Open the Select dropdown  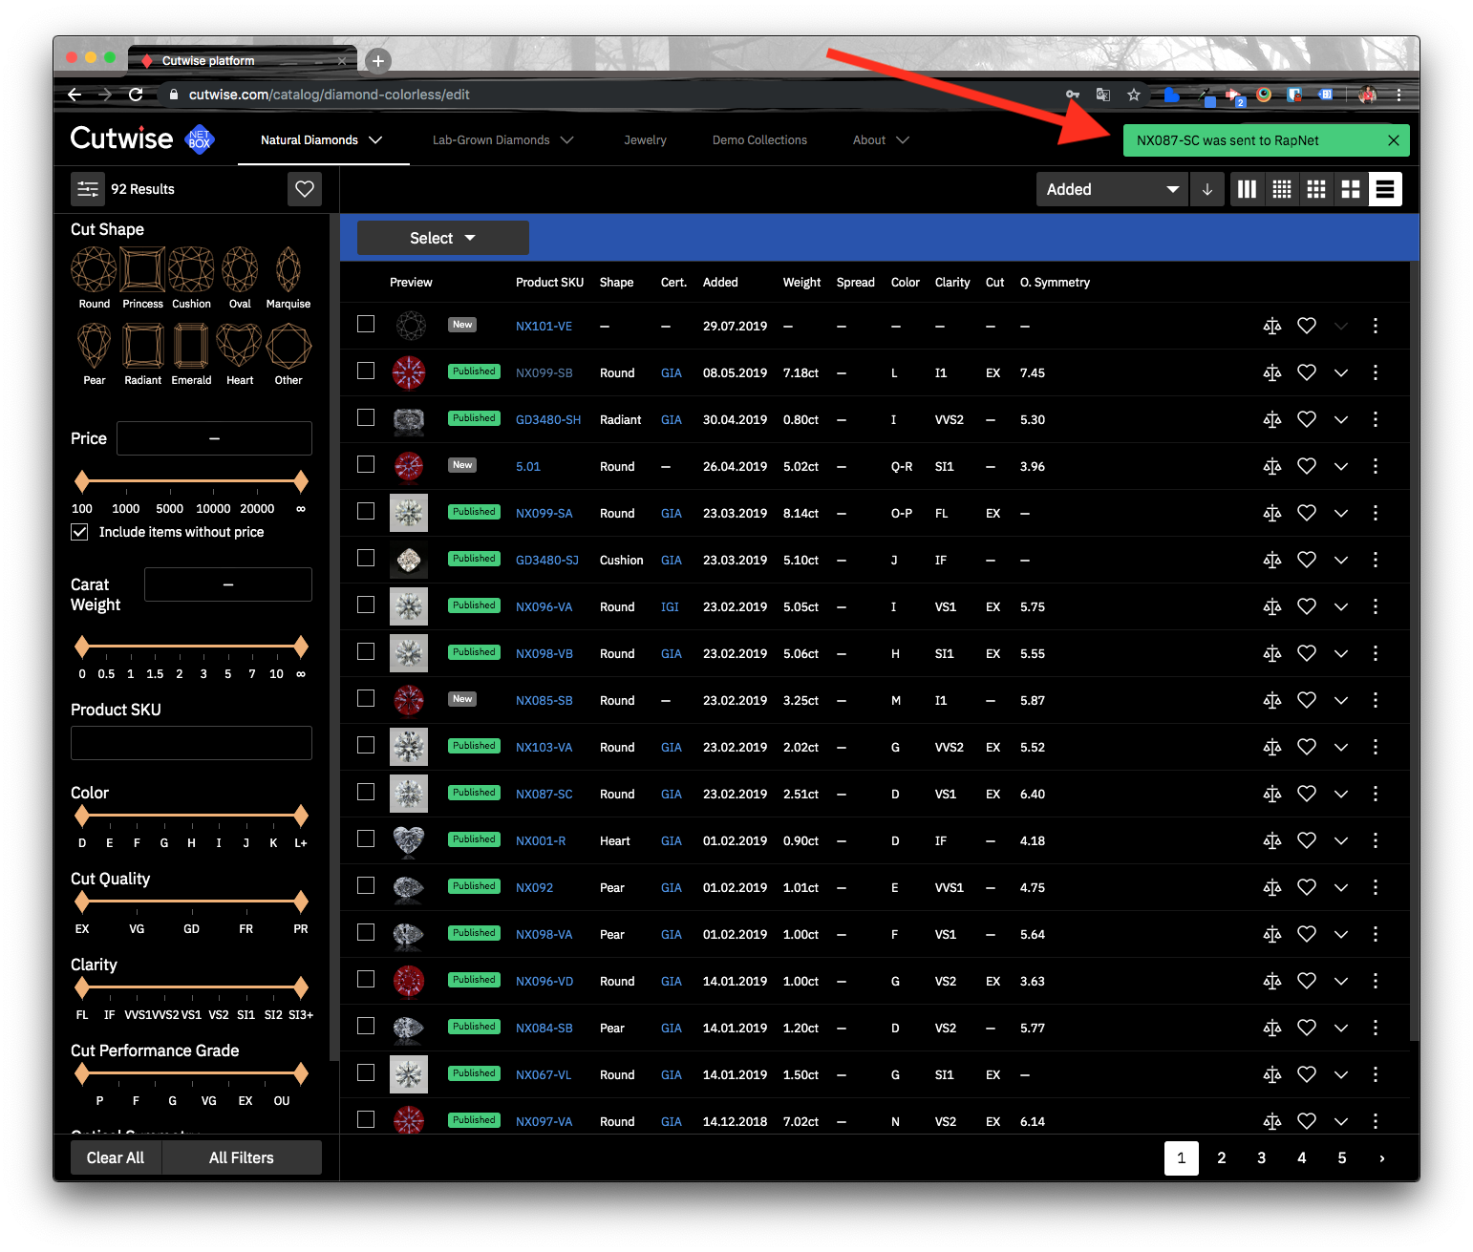click(443, 238)
